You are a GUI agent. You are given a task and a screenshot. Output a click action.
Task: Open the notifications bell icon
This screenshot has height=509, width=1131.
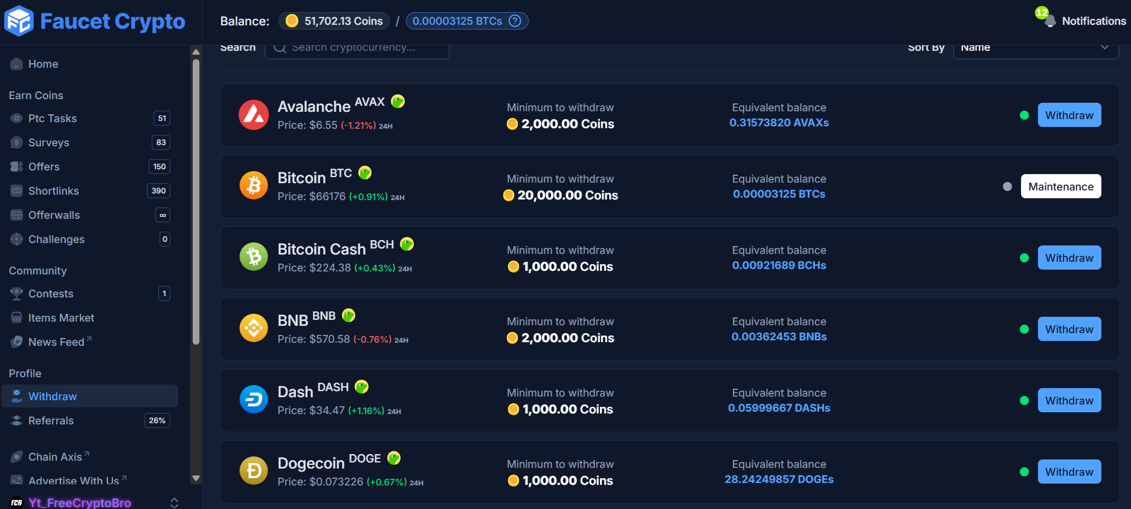click(x=1050, y=21)
